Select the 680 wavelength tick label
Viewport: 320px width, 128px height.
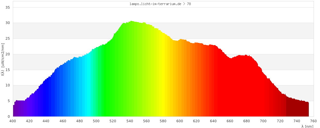coord(246,121)
